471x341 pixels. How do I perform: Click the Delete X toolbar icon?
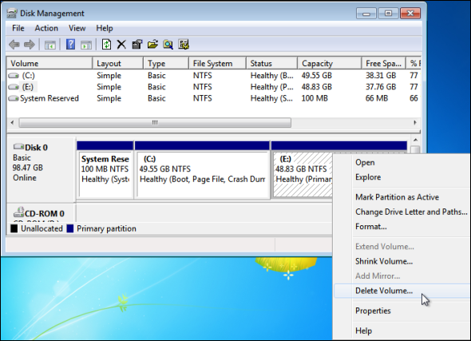121,45
